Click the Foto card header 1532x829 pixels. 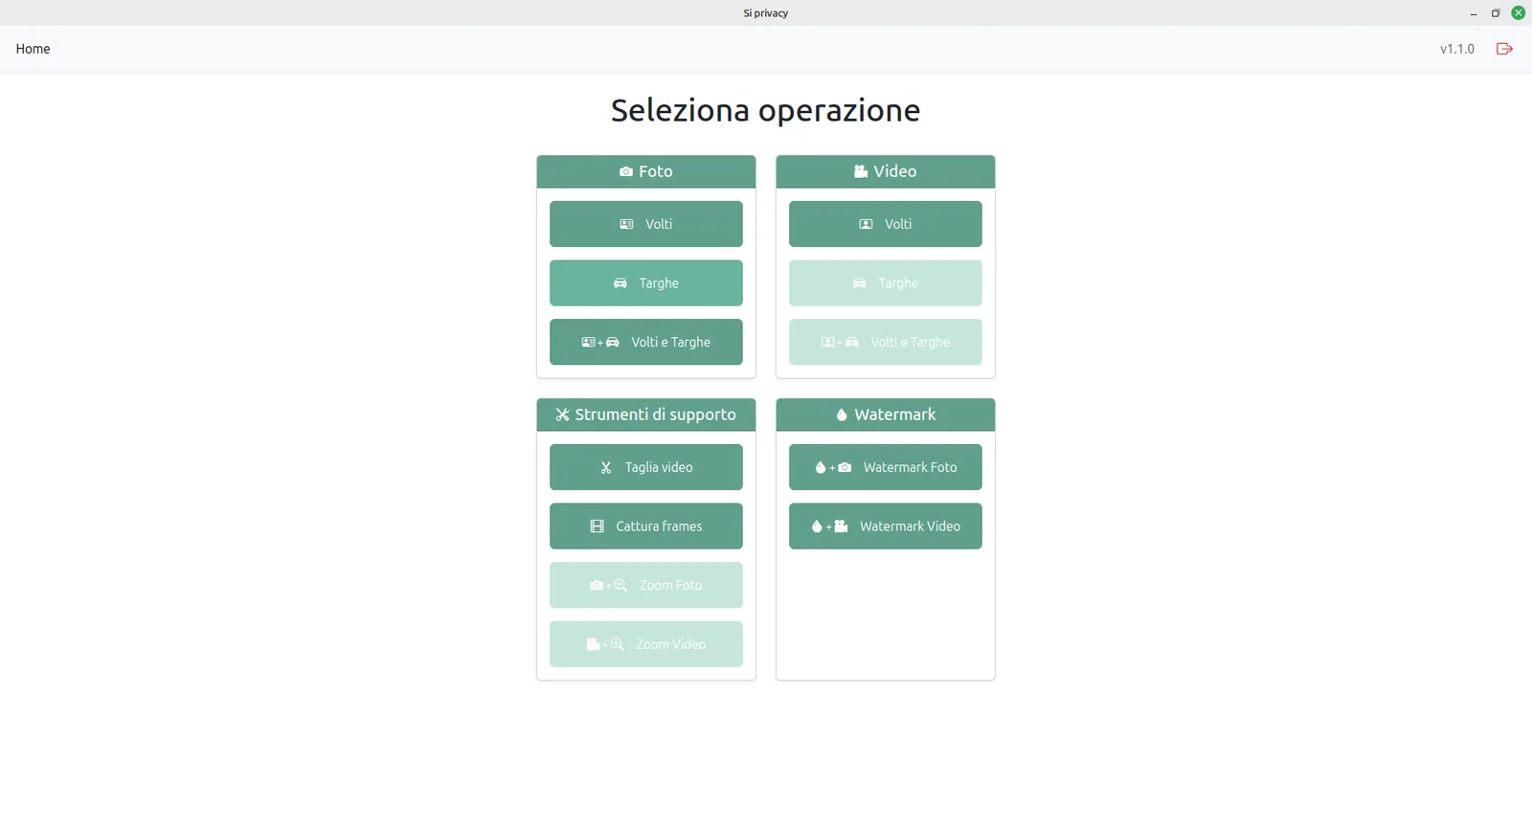pos(646,171)
